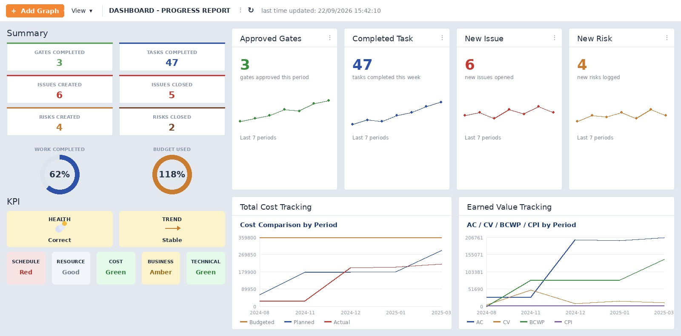This screenshot has height=336, width=681.
Task: Click the Work Completed 62% donut gauge
Action: [x=60, y=174]
